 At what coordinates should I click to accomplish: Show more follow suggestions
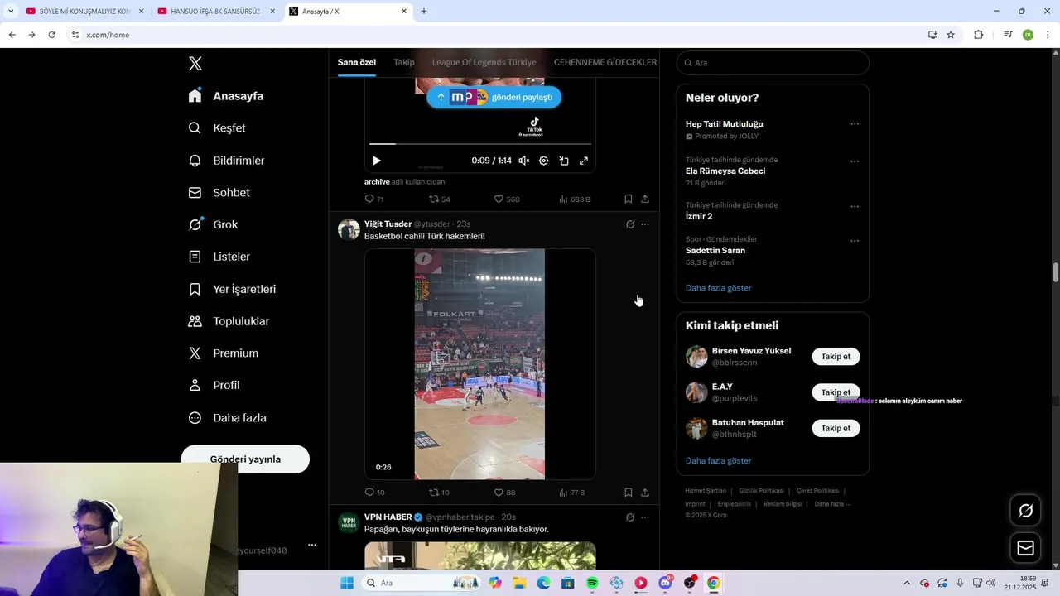tap(719, 460)
